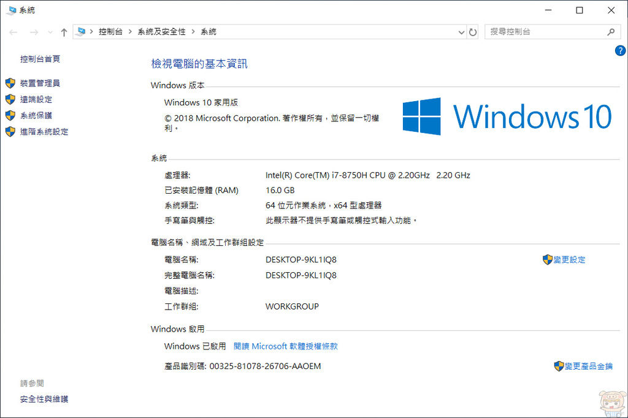Screen dimensions: 628x418
Task: Click the system type 64 位元作業系統 value
Action: 323,206
